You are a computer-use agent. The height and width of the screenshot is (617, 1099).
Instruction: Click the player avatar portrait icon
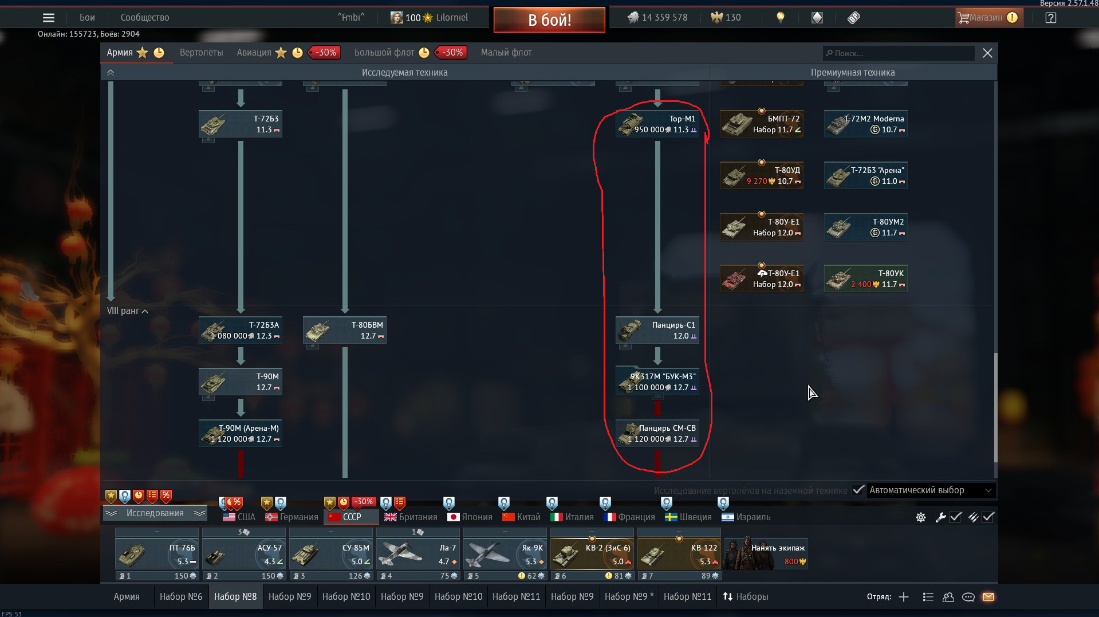coord(396,18)
